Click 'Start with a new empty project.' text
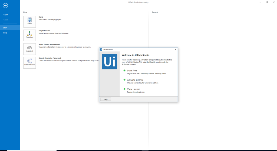277x151 pixels. (x=50, y=19)
